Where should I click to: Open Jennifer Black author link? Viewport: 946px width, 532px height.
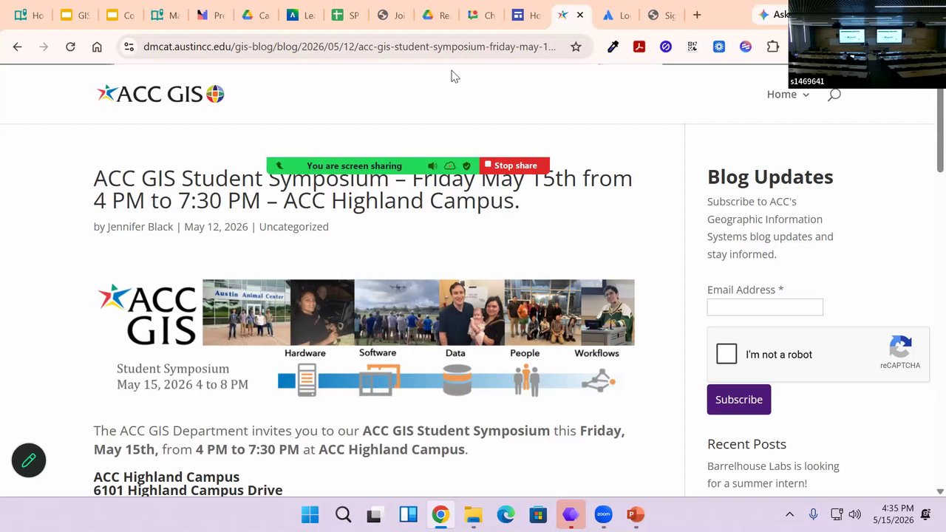pos(140,227)
